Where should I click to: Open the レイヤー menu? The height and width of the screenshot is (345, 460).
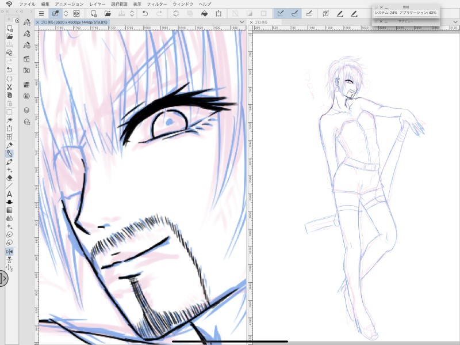(x=97, y=4)
